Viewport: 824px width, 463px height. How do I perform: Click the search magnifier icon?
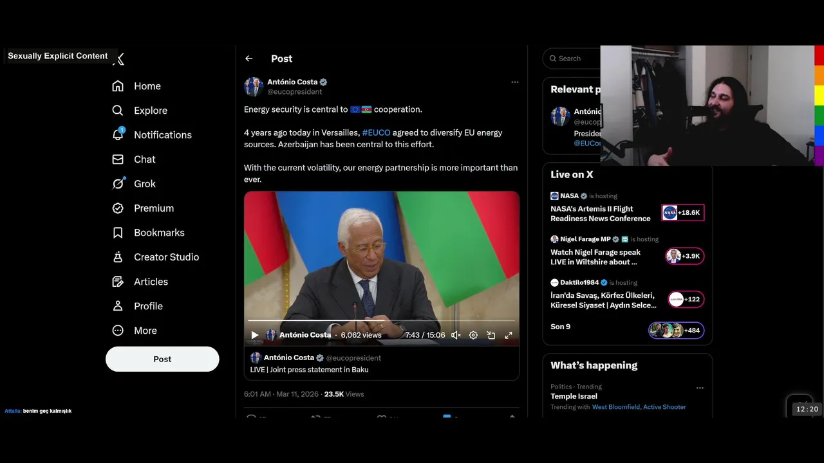coord(553,59)
